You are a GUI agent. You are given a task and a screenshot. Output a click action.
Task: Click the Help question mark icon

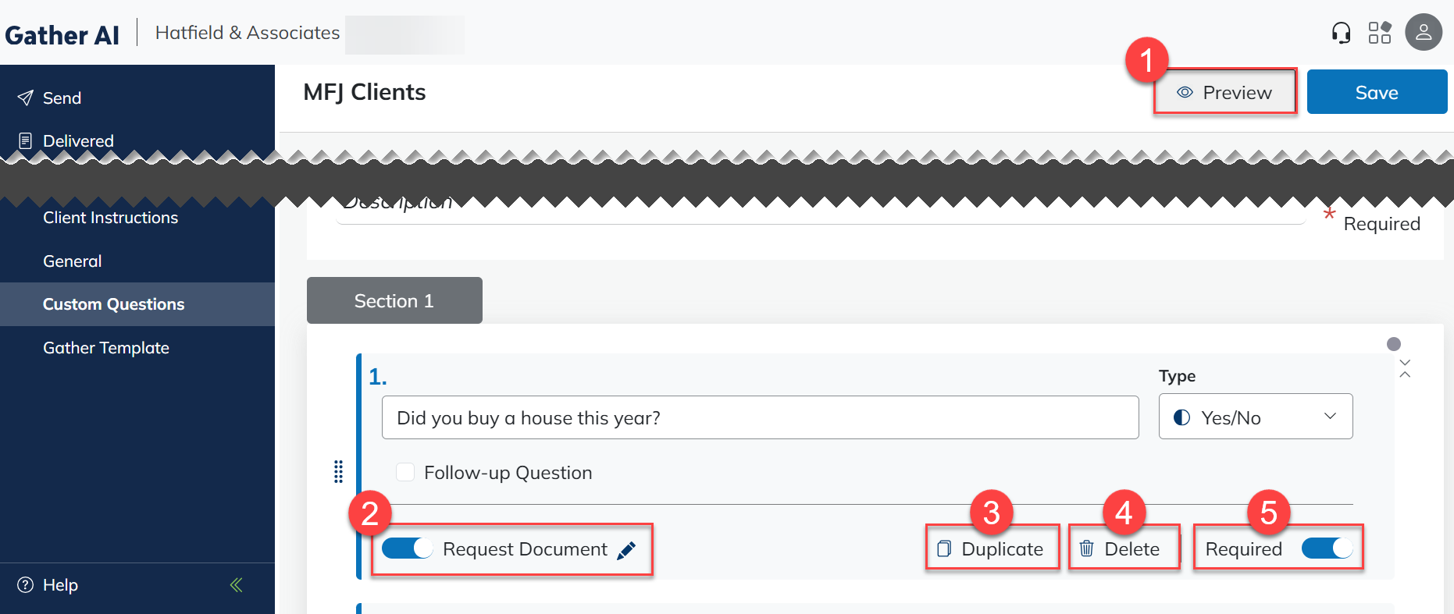click(x=26, y=585)
